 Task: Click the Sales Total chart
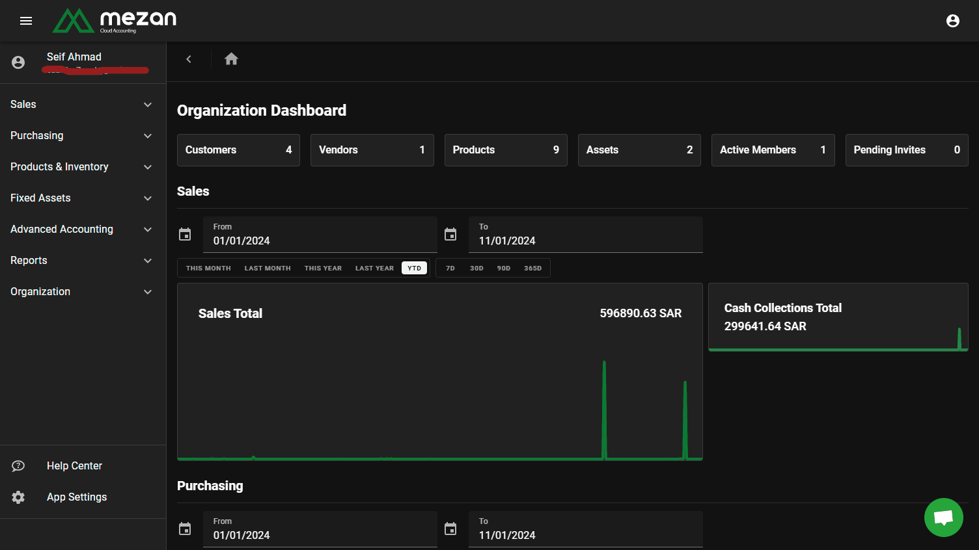tap(440, 372)
